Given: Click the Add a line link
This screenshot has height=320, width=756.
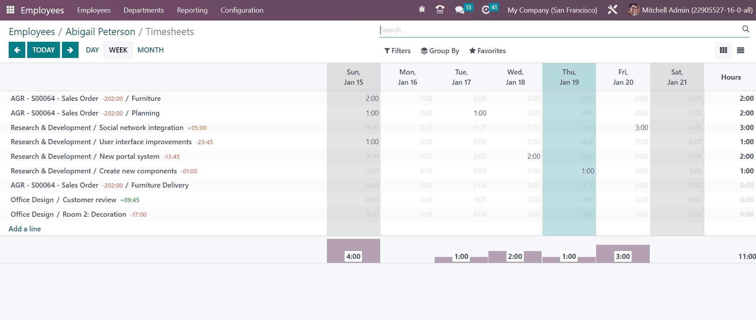Looking at the screenshot, I should coord(25,229).
